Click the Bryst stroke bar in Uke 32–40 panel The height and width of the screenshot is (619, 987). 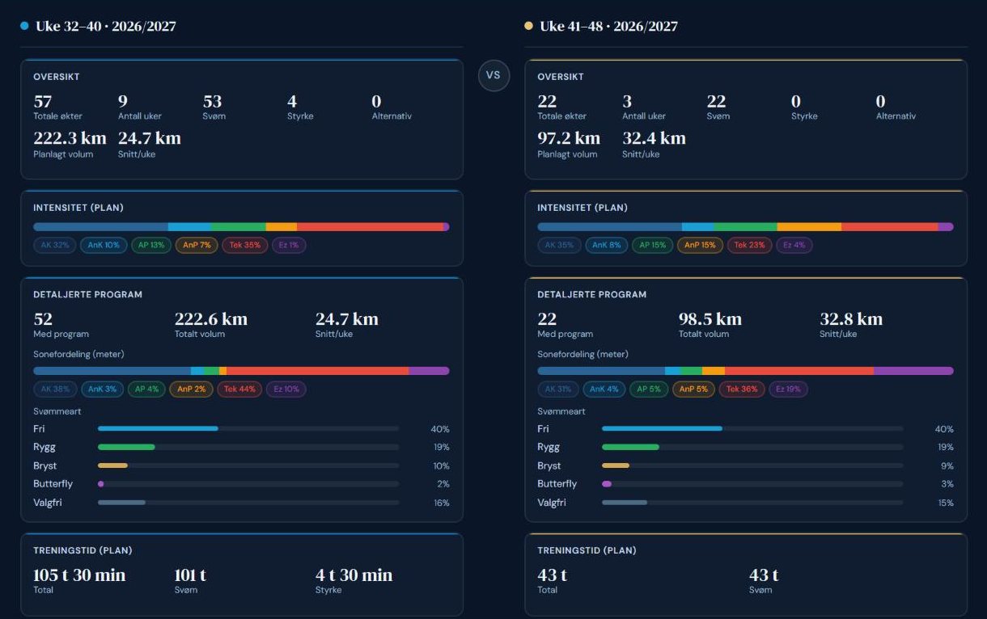point(248,465)
